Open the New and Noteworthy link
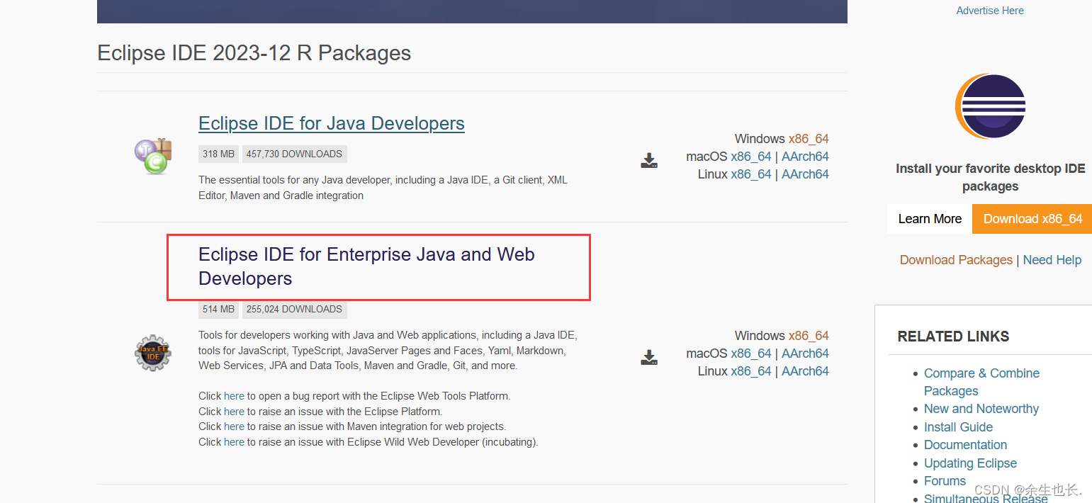Screen dimensions: 1092x503 click(981, 409)
